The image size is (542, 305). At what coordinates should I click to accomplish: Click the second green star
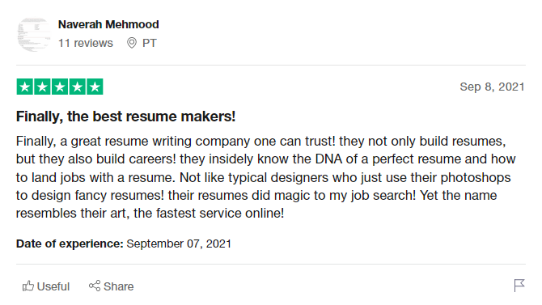[42, 87]
